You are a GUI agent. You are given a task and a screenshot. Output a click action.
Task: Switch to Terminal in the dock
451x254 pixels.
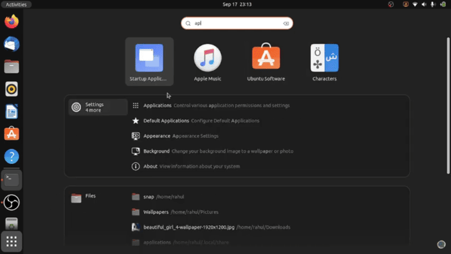pos(11,180)
